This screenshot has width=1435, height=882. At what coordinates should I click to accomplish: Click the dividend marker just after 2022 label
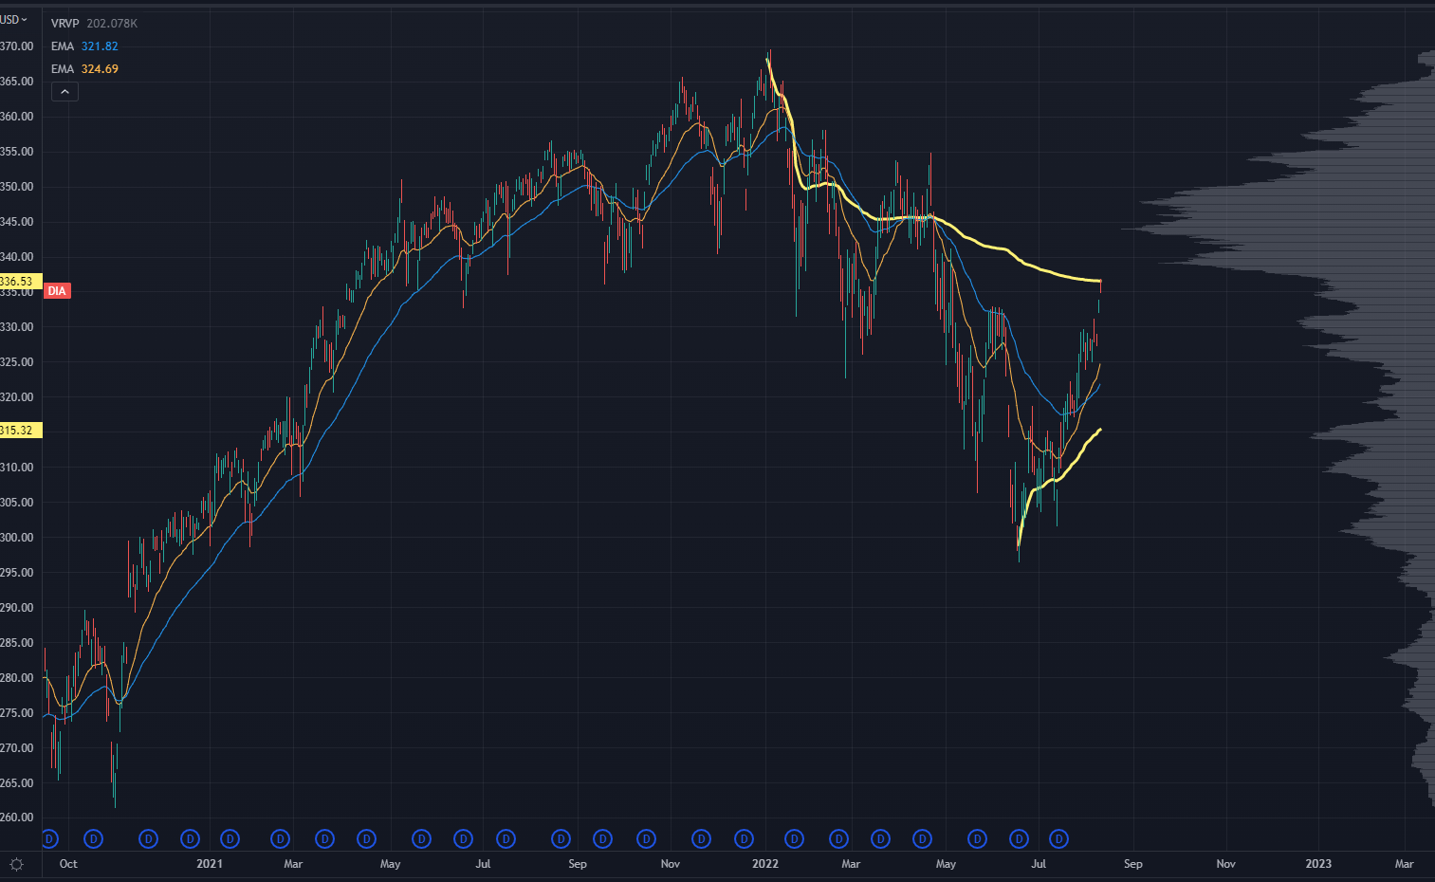click(794, 839)
